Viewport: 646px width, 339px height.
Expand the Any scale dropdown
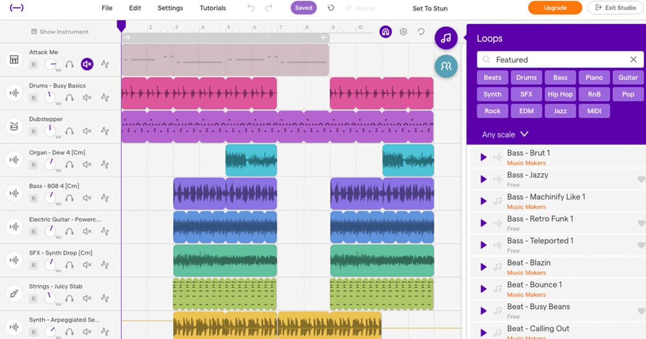(505, 135)
